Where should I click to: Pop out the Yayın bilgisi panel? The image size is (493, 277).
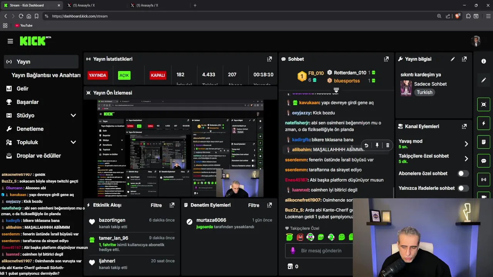pos(464,59)
